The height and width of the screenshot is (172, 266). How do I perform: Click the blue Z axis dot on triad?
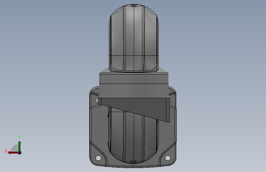pyautogui.click(x=20, y=153)
